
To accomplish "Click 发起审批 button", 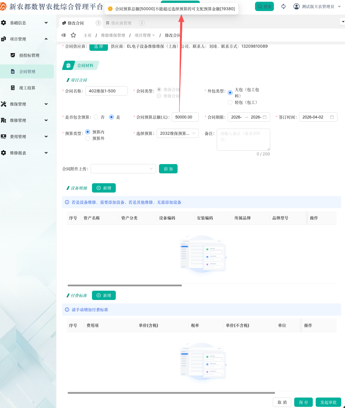I will tap(328, 402).
